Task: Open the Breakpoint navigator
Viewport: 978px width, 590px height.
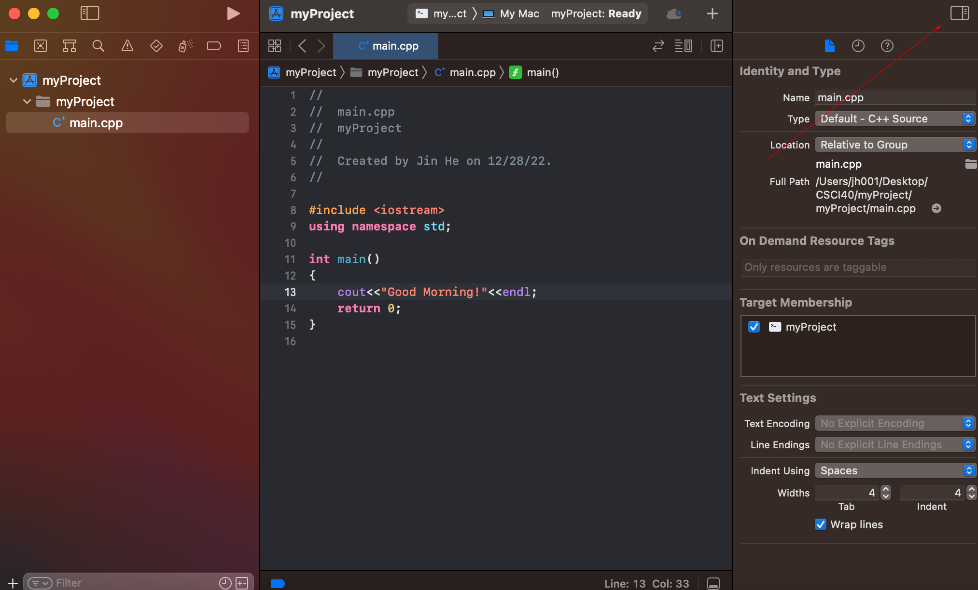Action: click(214, 46)
